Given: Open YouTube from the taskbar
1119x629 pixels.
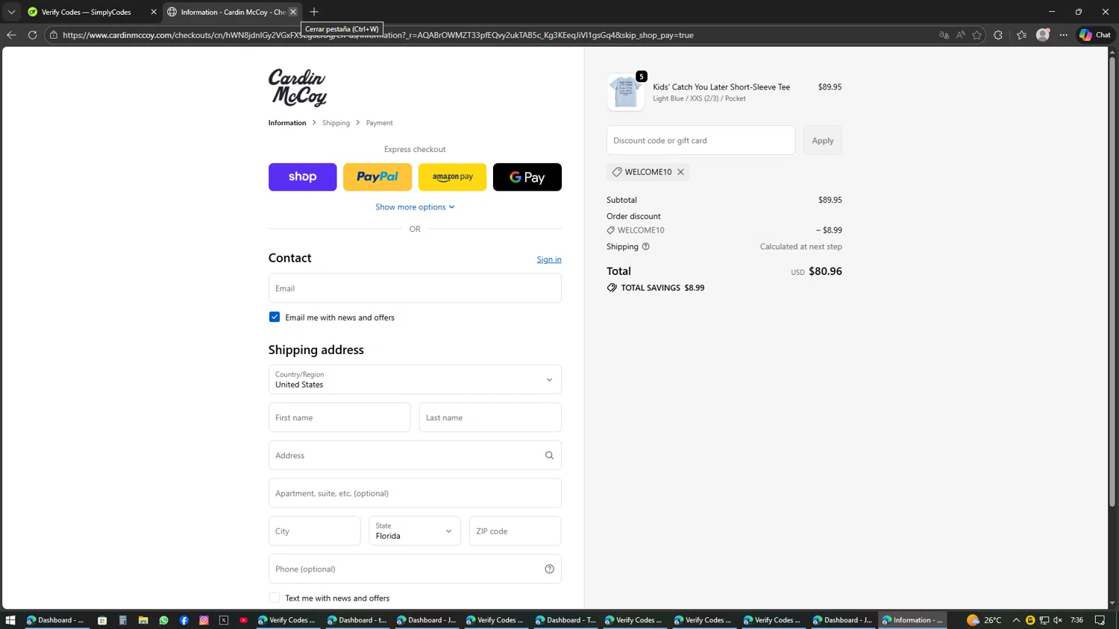Looking at the screenshot, I should click(244, 620).
